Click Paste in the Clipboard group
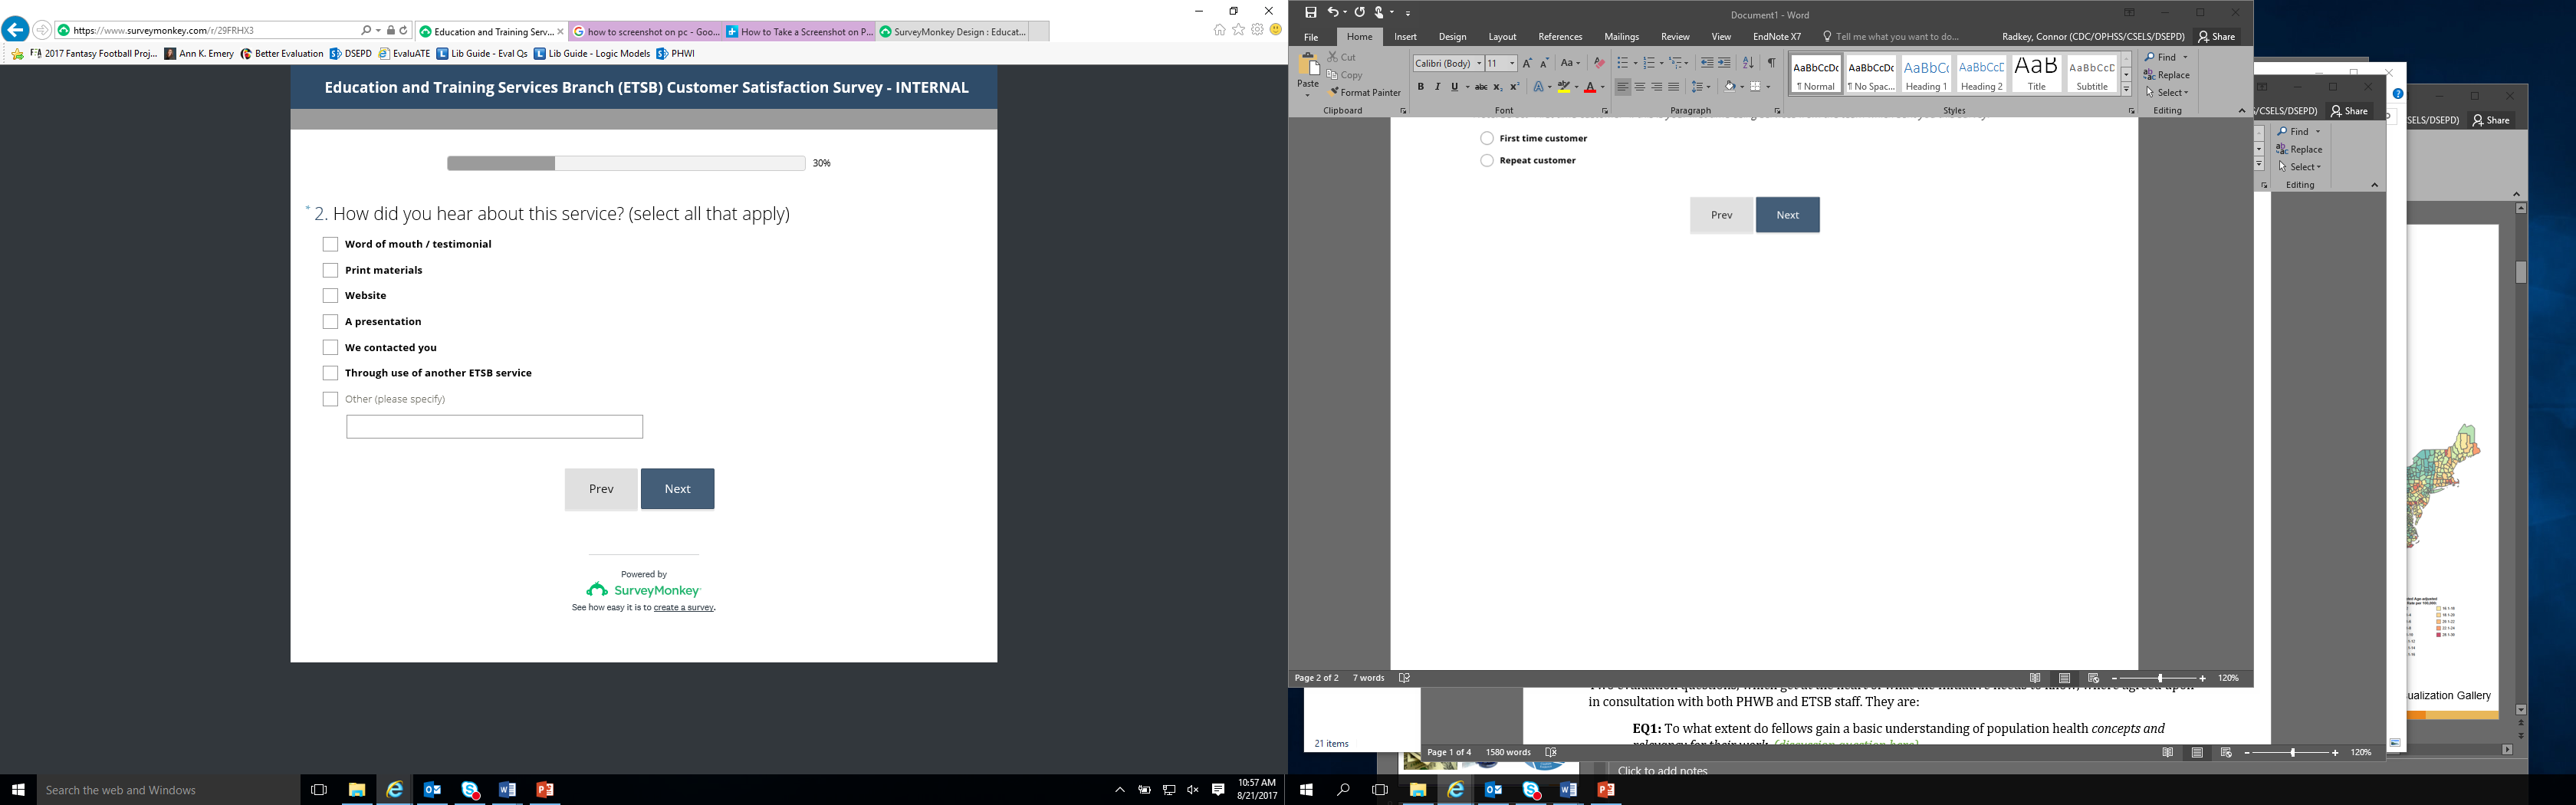 [1308, 73]
